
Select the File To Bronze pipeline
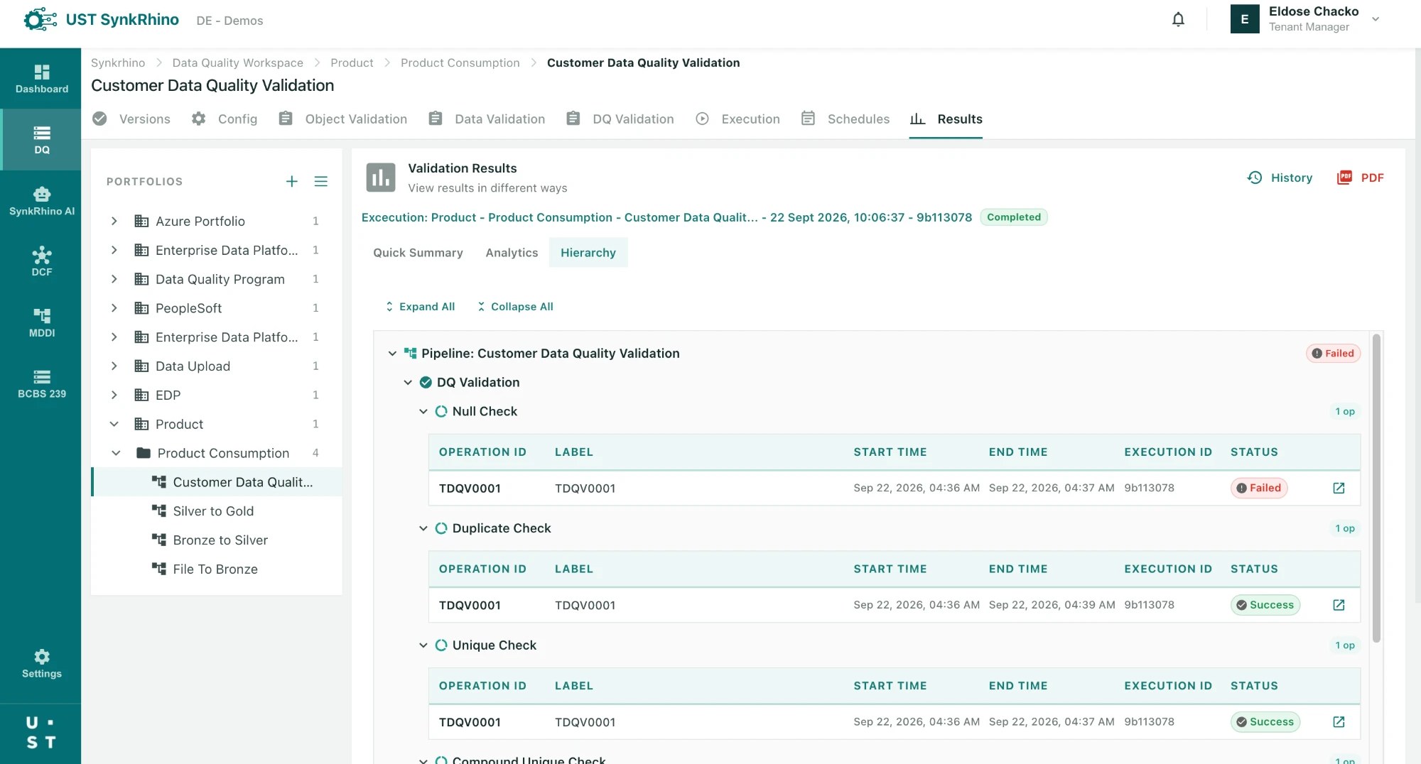coord(217,569)
